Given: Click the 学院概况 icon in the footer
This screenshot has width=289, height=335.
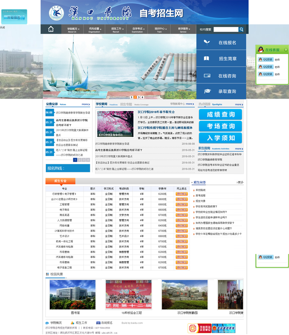Looking at the screenshot, I should pyautogui.click(x=47, y=323).
